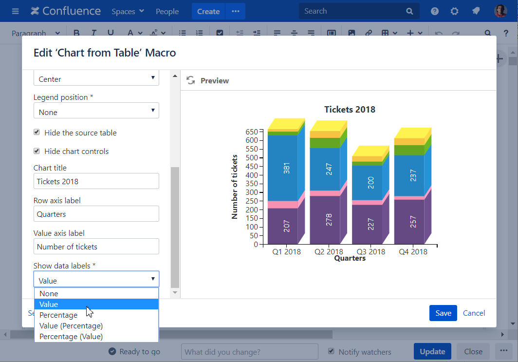Viewport: 518px width, 362px height.
Task: Click the refresh Preview icon
Action: [x=190, y=80]
